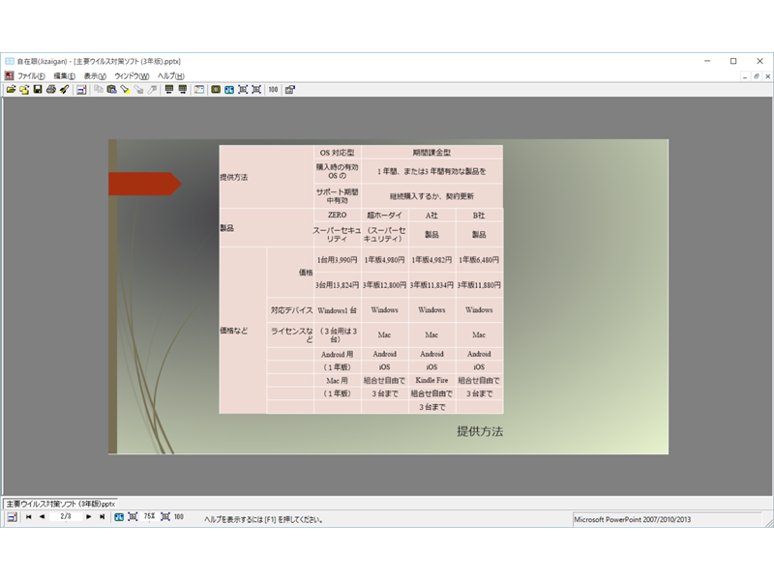Go to the next page arrow

coord(89,517)
